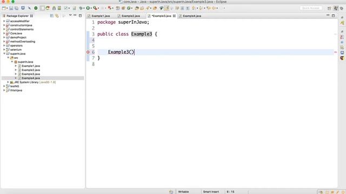Select the CoreJava project
Viewport: 346px width, 194px height.
(16, 33)
